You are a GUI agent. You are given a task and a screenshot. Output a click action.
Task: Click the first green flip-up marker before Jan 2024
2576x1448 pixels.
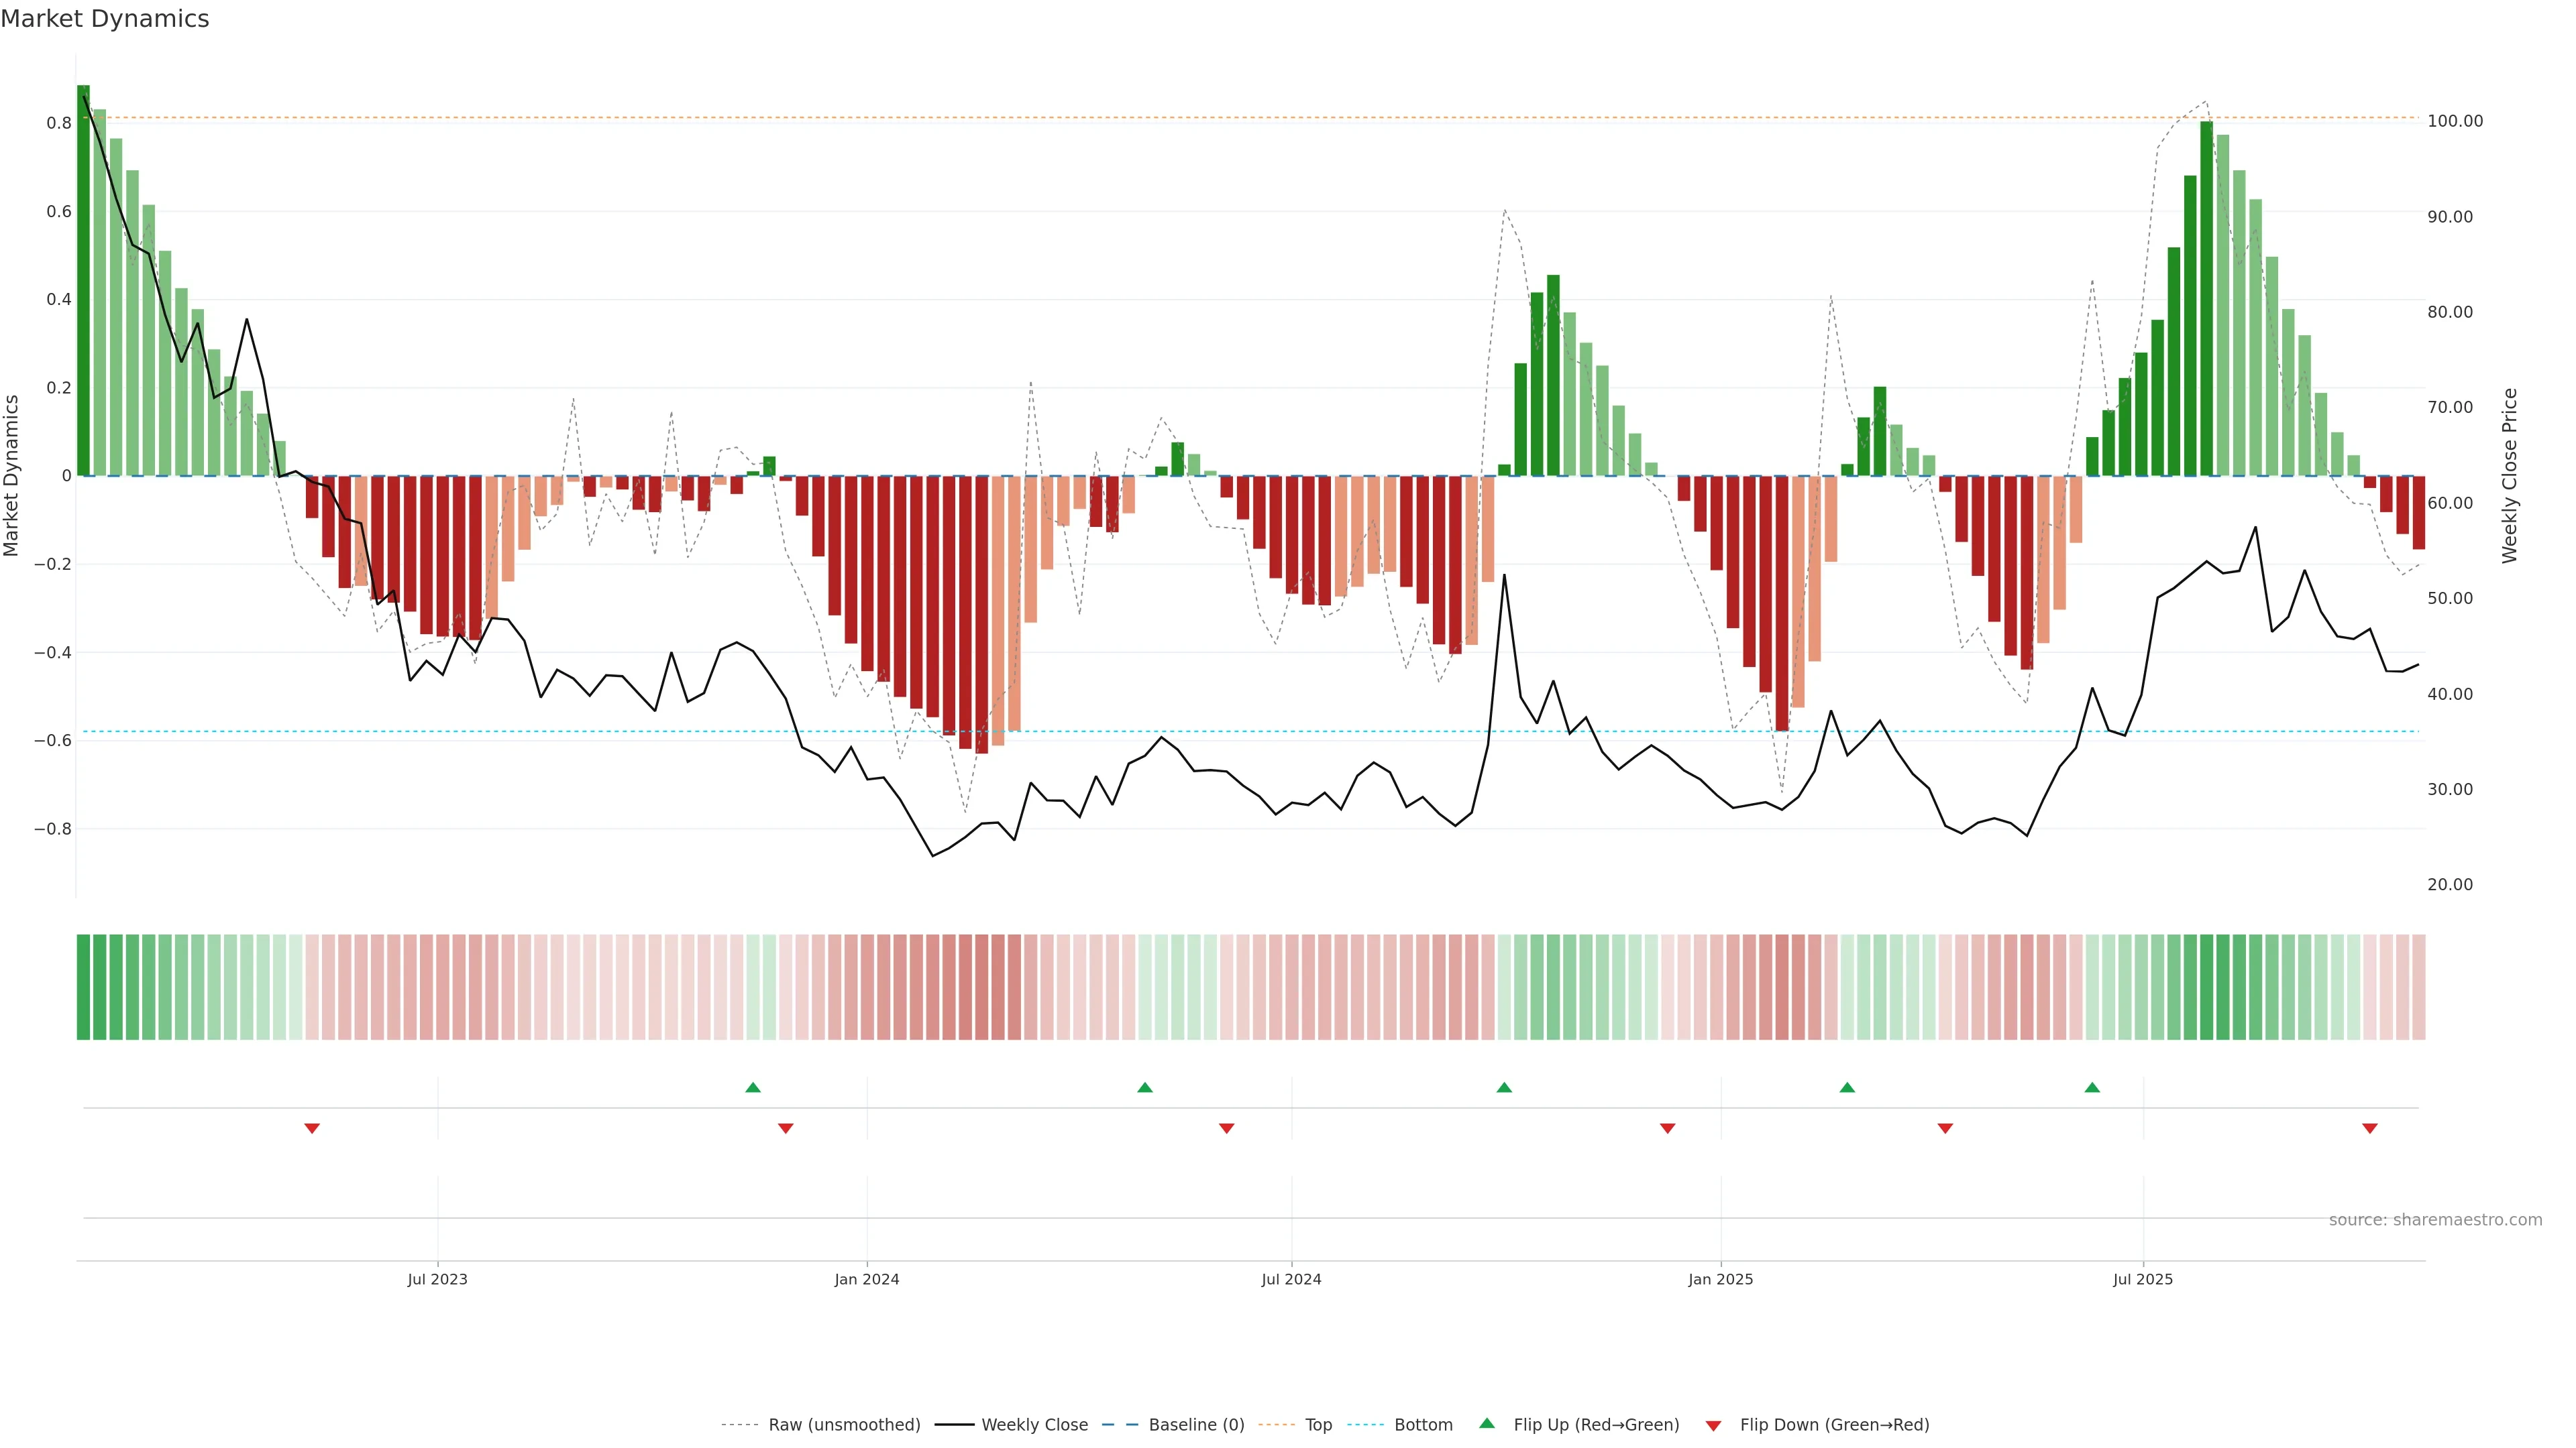[753, 1087]
